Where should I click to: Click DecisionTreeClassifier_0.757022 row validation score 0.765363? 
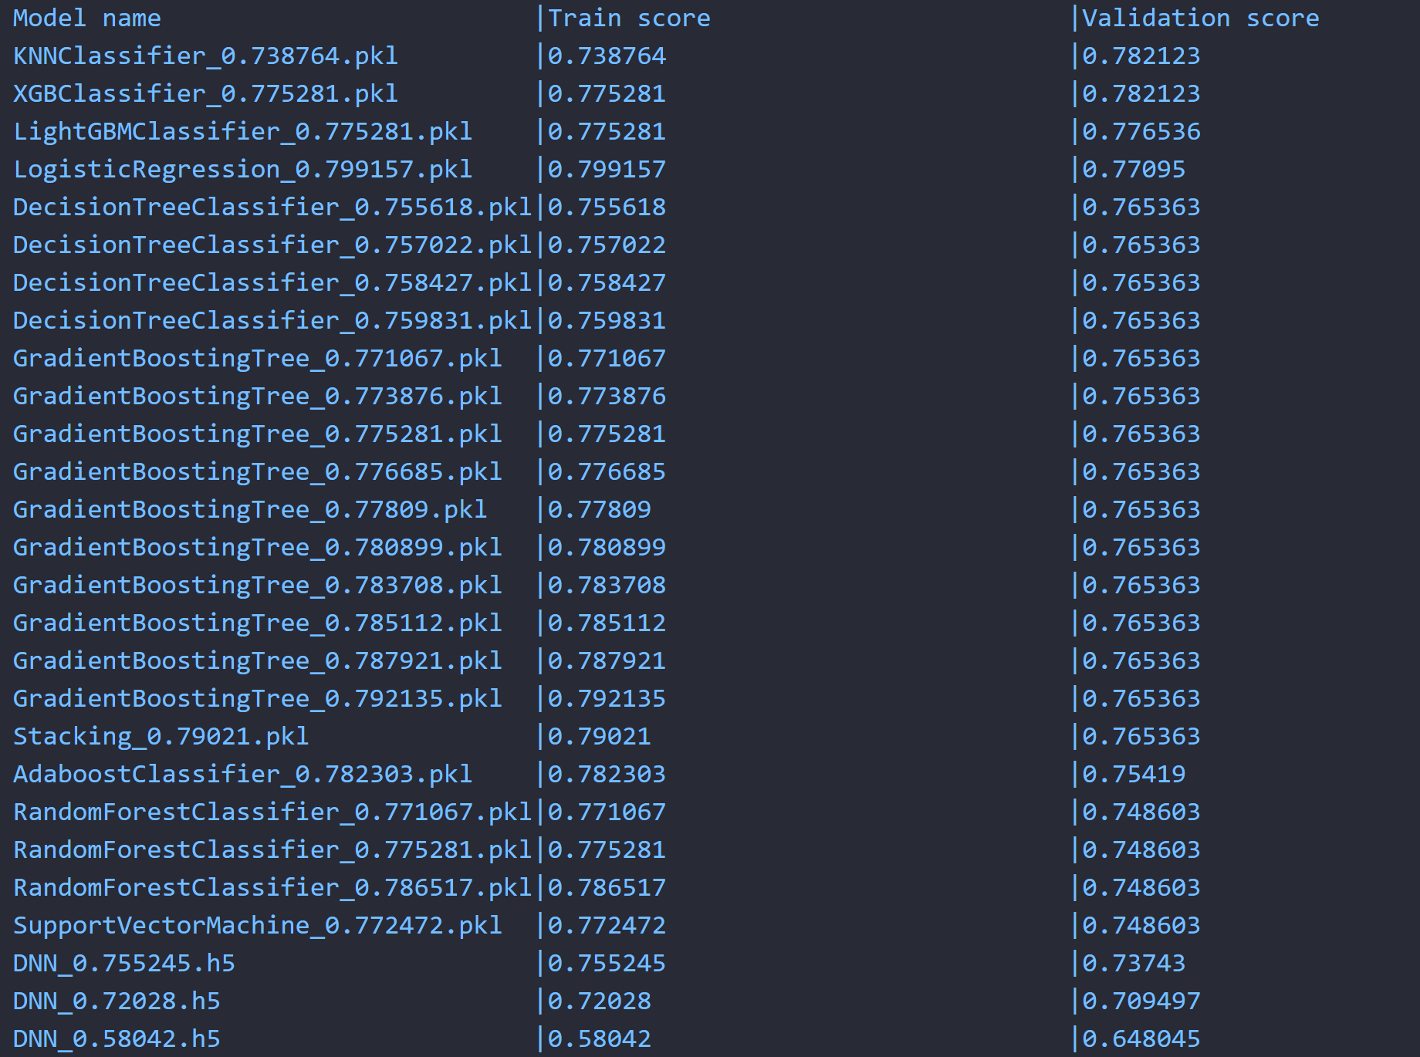click(1141, 245)
